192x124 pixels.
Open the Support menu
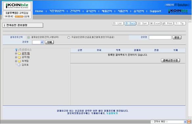pyautogui.click(x=156, y=11)
